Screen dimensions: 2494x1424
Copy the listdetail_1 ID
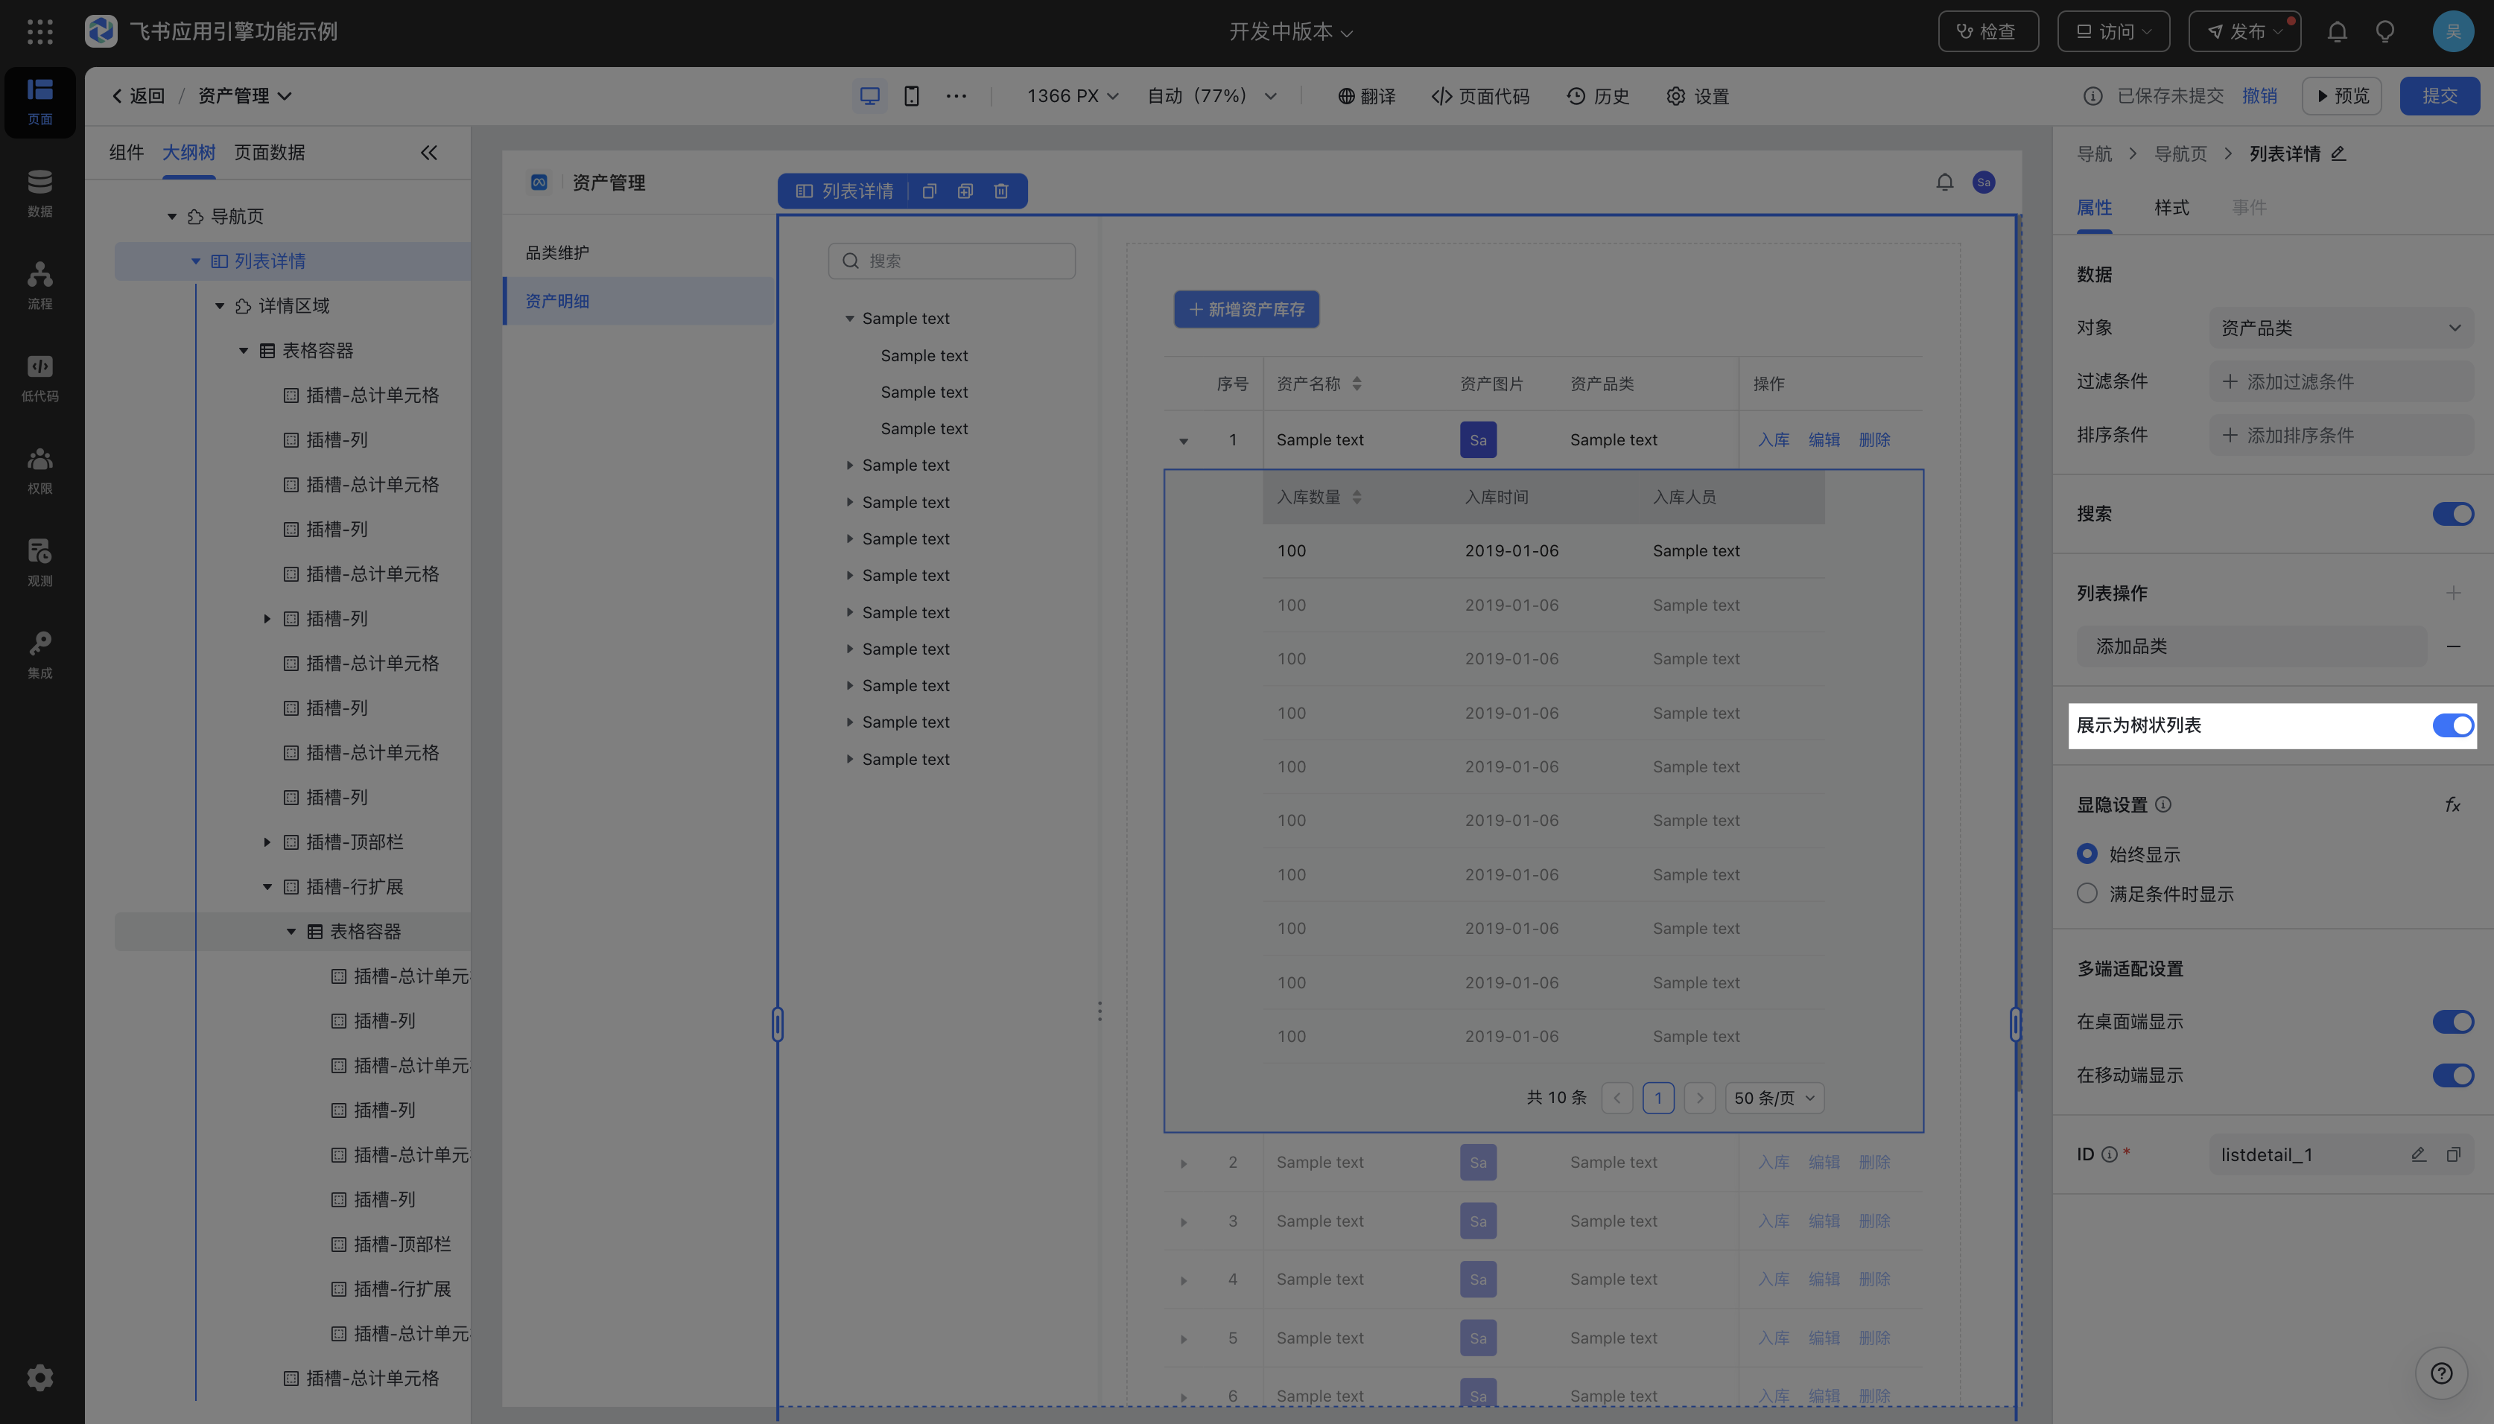2453,1154
